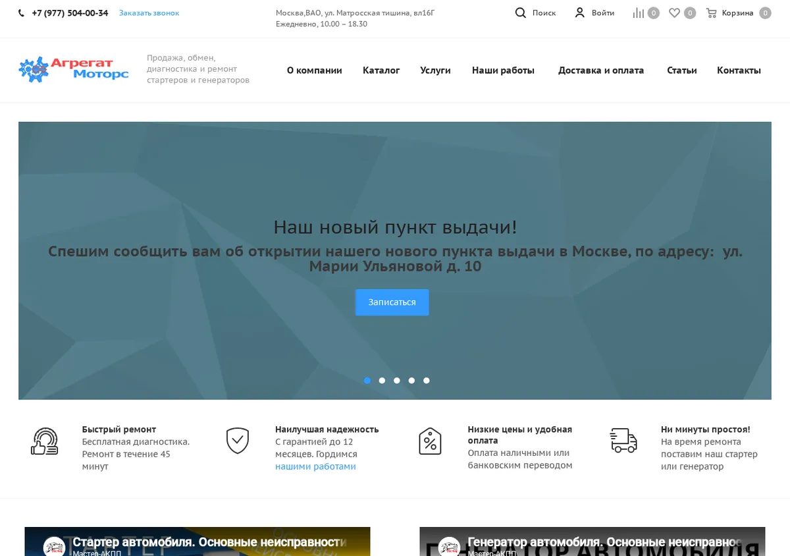Click the Записаться button

tap(392, 302)
